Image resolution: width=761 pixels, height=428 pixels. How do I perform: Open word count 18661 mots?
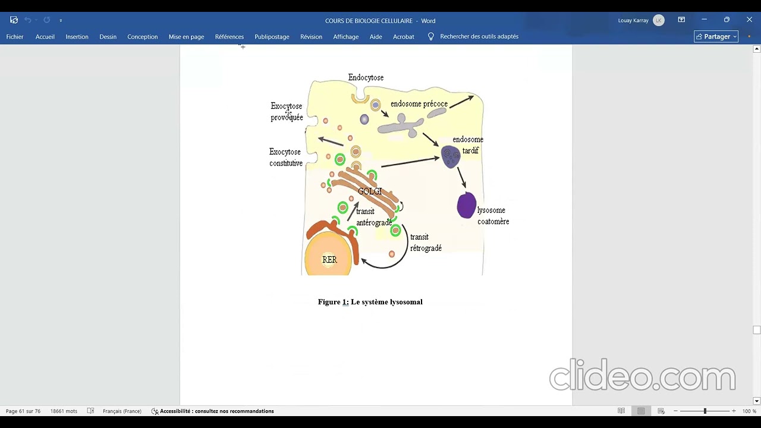pyautogui.click(x=64, y=411)
